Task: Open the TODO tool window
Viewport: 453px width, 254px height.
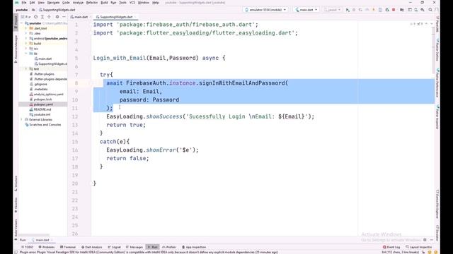Action: 28,247
